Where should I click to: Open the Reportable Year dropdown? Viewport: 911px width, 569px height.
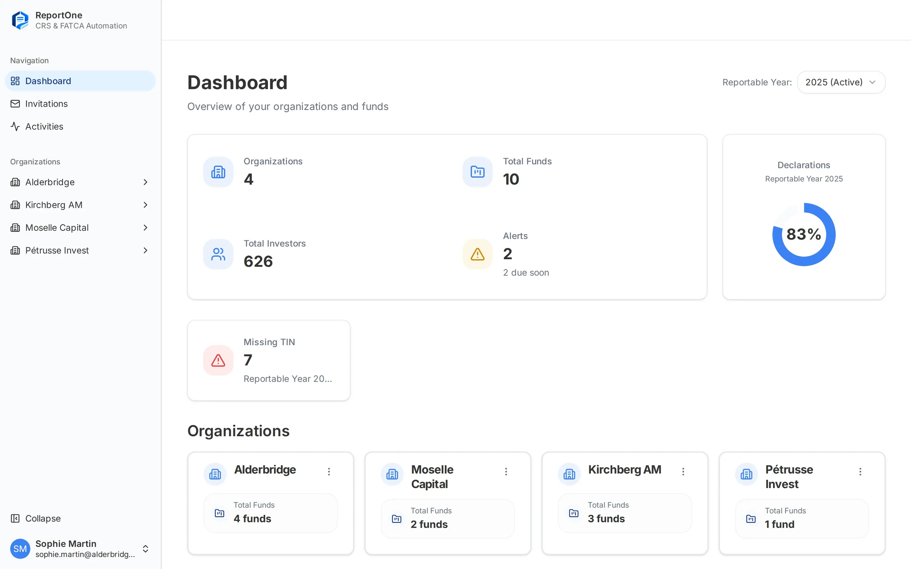tap(841, 82)
